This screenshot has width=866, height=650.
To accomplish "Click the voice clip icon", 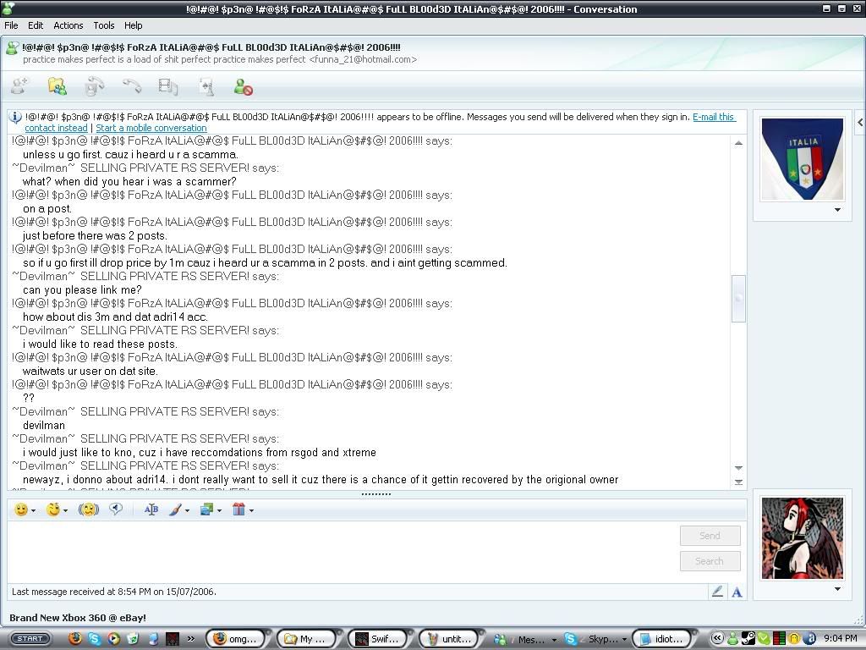I will [116, 510].
